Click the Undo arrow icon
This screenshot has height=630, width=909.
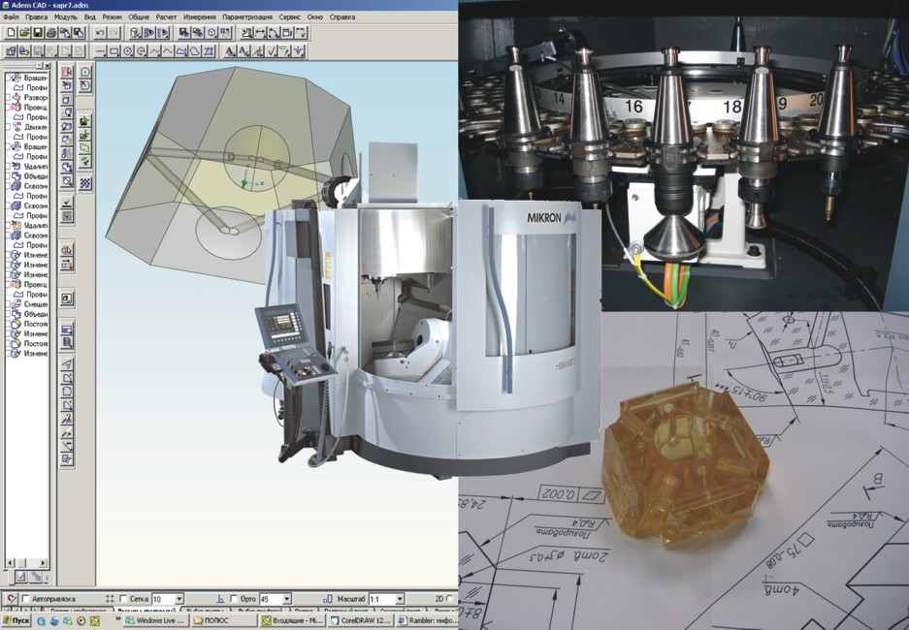tap(100, 33)
